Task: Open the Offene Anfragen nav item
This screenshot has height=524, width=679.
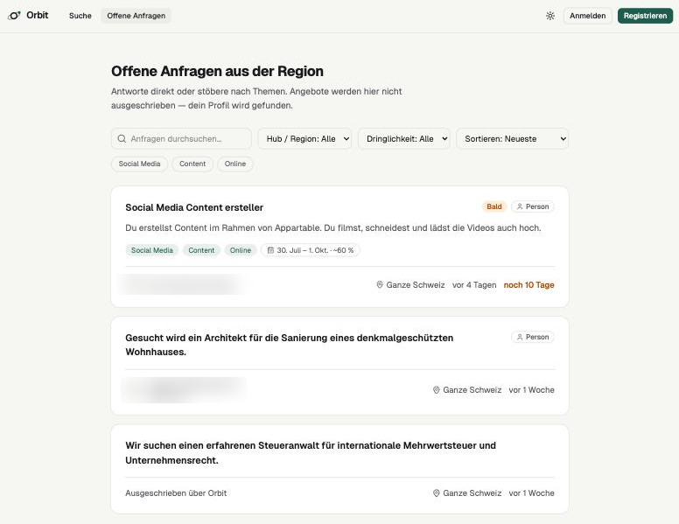Action: pyautogui.click(x=136, y=16)
